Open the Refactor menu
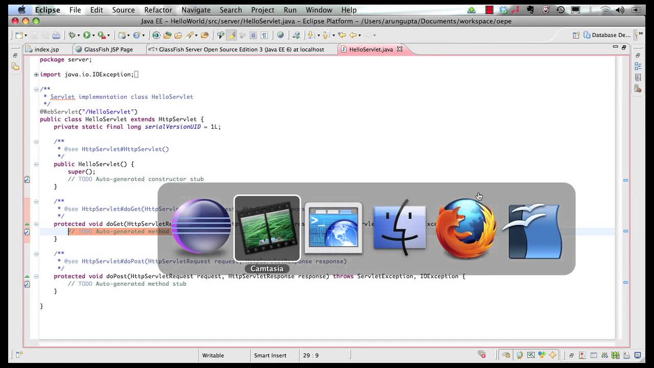 pos(158,10)
